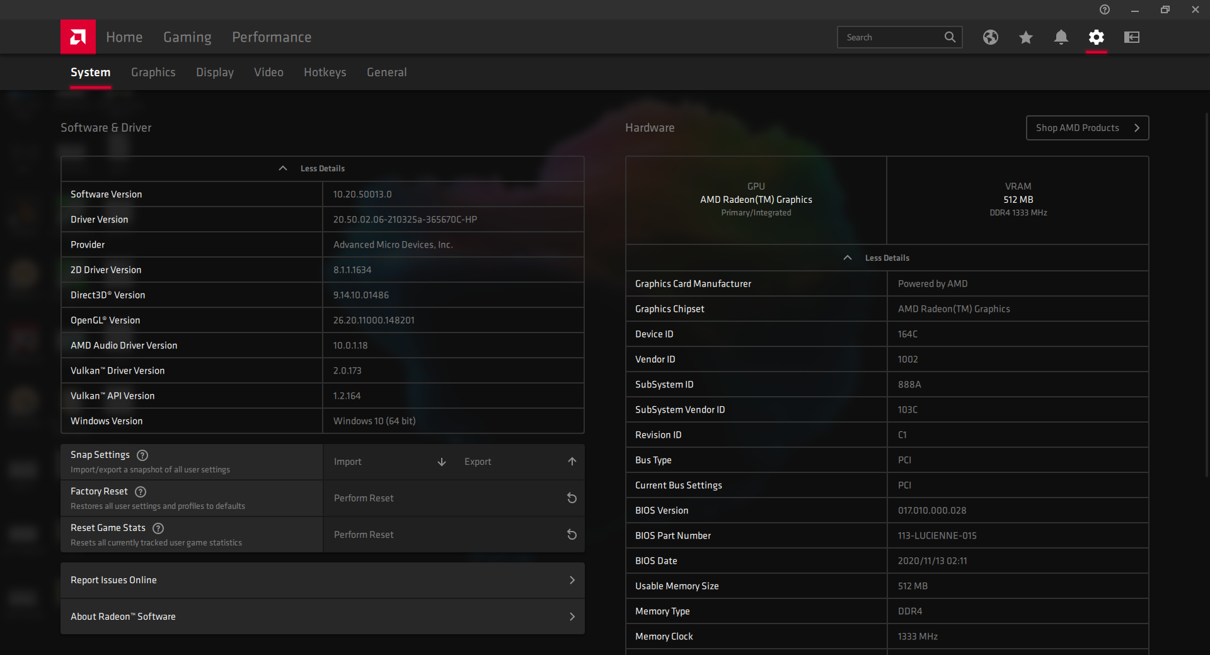The width and height of the screenshot is (1210, 655).
Task: Select the Hotkeys settings tab
Action: tap(325, 72)
